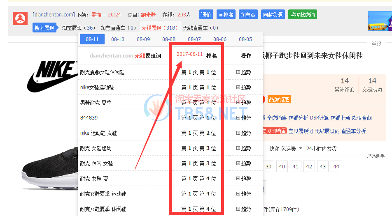Screen dimensions: 392x216
Task: Open the 尺码助手 size helper
Action: click(376, 156)
